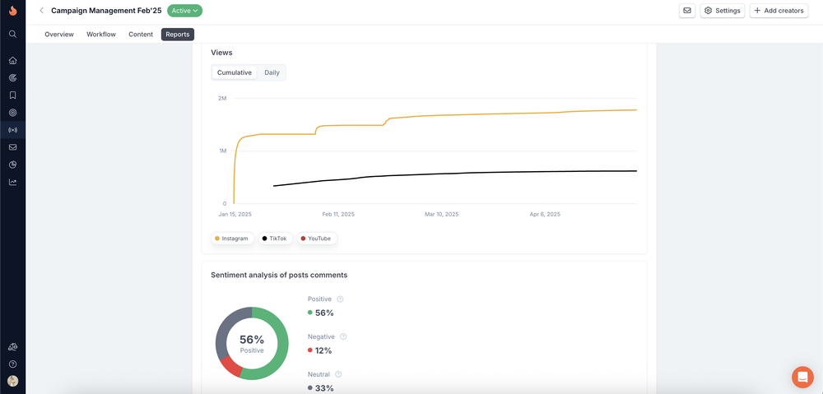
Task: Open the line chart icon in sidebar
Action: (12, 182)
